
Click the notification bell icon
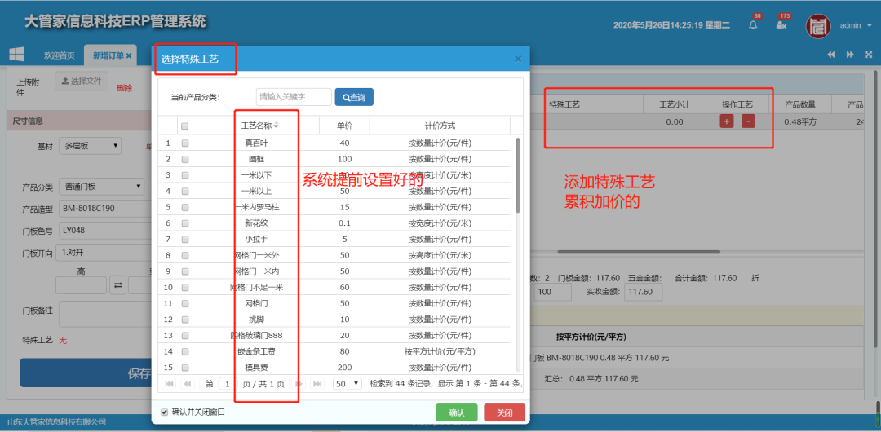click(x=752, y=25)
